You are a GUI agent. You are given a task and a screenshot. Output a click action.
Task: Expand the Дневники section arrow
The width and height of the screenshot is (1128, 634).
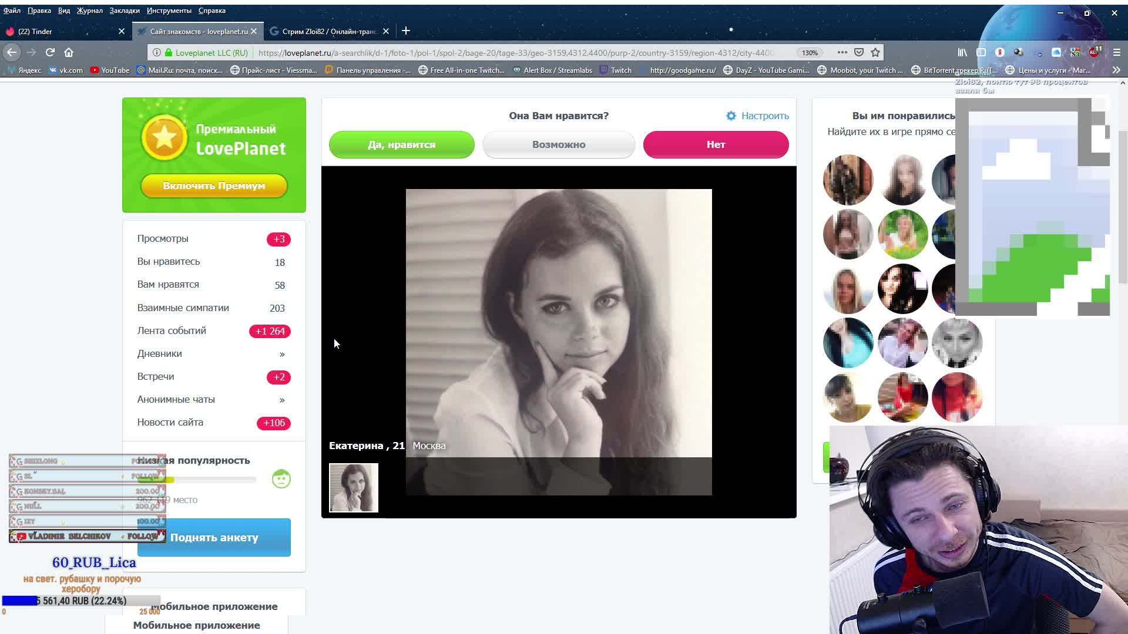[x=282, y=354]
